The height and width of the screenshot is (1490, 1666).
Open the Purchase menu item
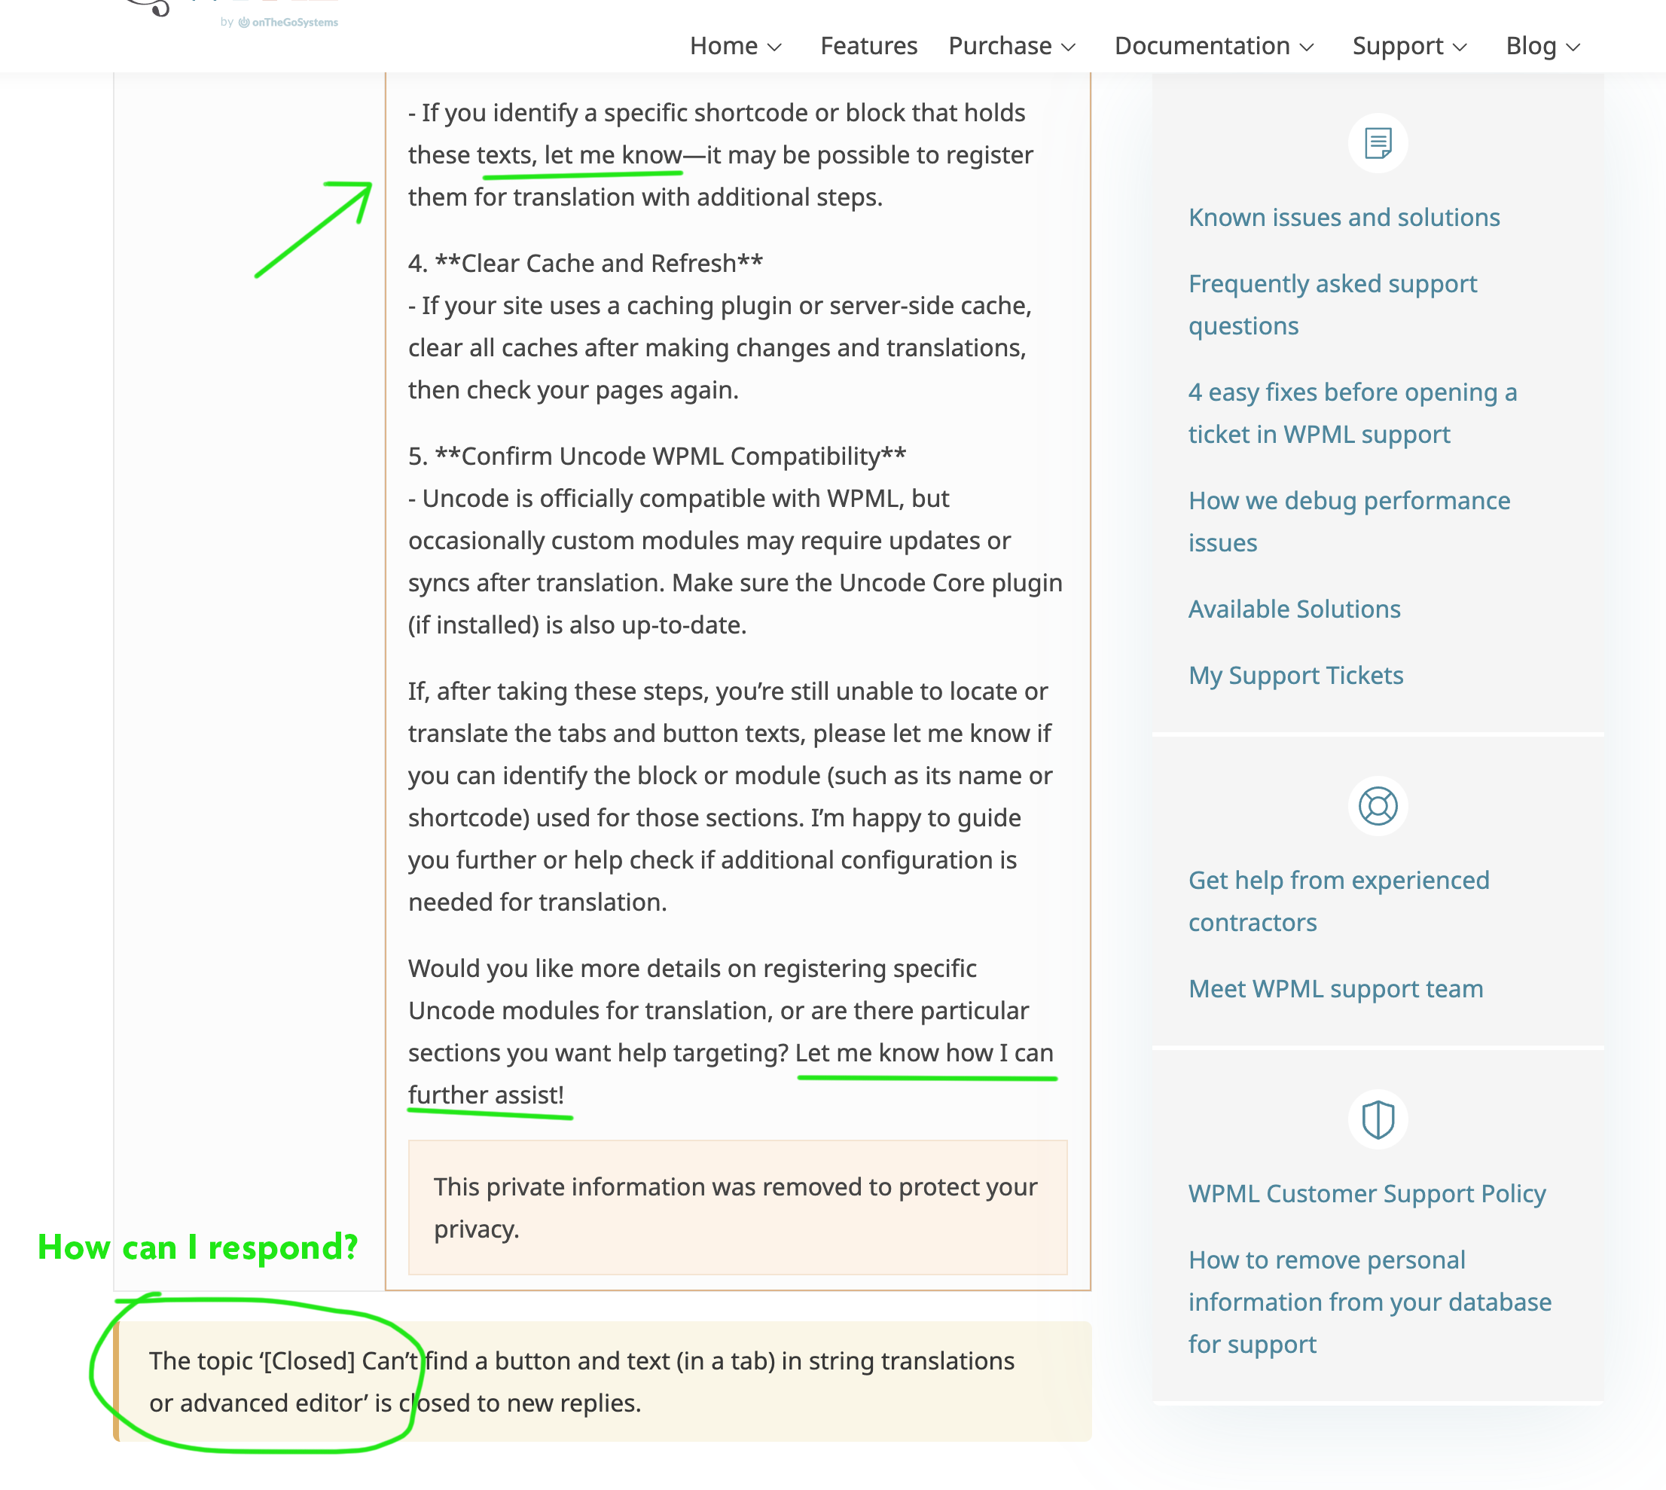click(999, 46)
